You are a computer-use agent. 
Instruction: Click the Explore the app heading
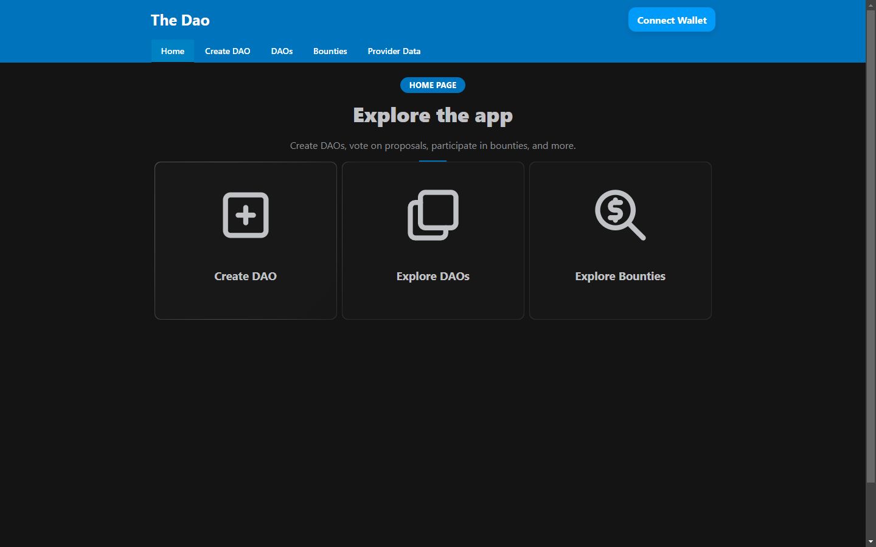pyautogui.click(x=433, y=115)
